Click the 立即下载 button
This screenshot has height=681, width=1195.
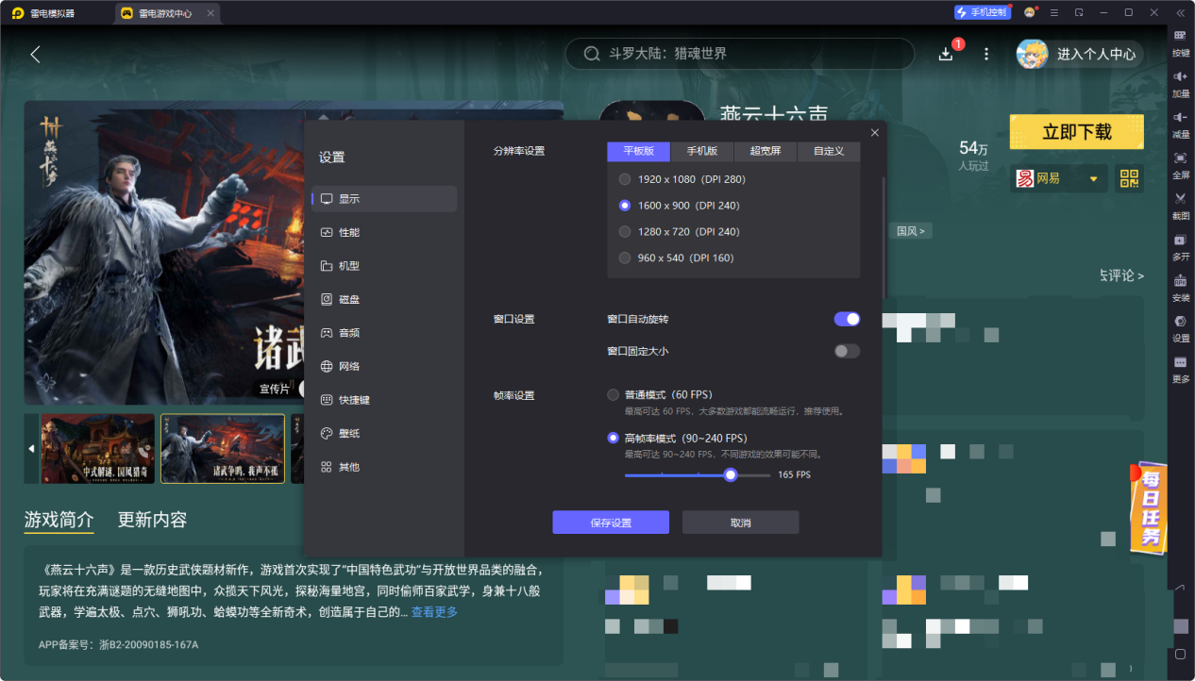coord(1077,132)
